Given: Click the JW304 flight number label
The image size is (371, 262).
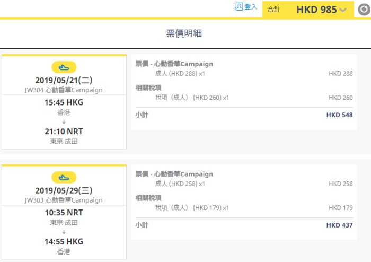Looking at the screenshot, I should [34, 90].
